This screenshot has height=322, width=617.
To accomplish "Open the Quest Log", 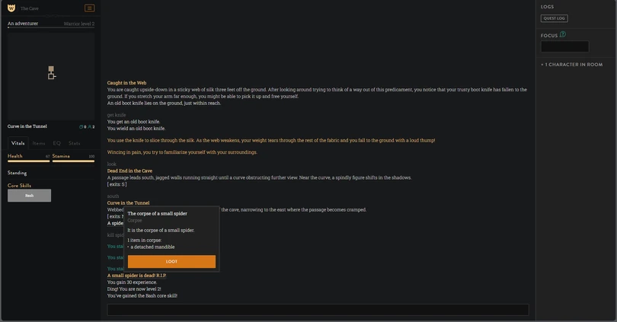I will (x=554, y=18).
